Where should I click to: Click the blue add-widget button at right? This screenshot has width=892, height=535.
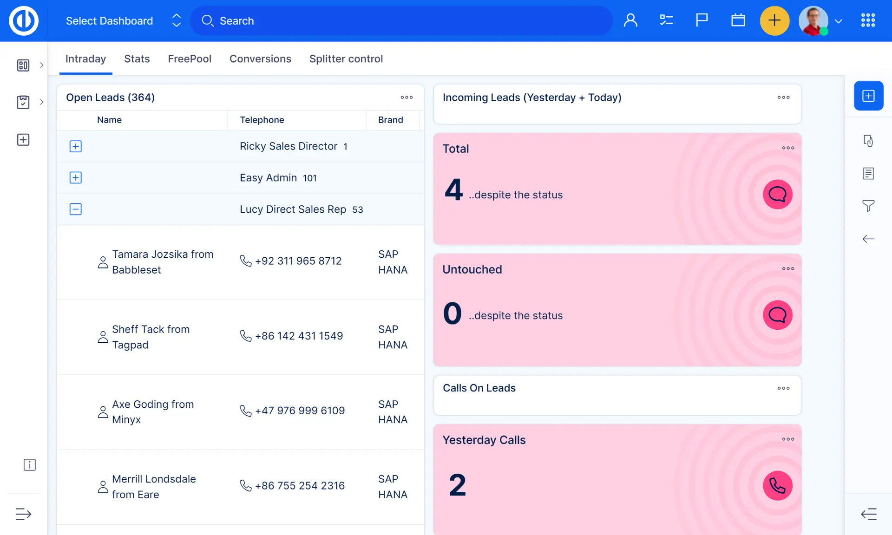pyautogui.click(x=868, y=96)
